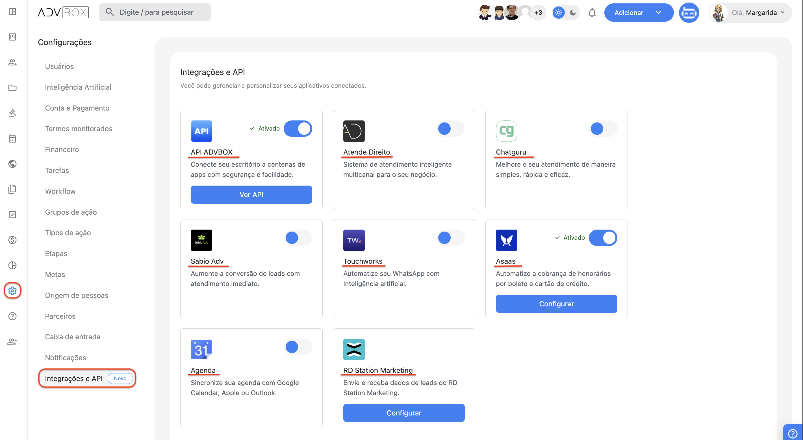Click the Sabio Adv logo icon
This screenshot has width=803, height=440.
[x=201, y=240]
